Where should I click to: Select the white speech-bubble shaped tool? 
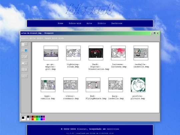click(x=23, y=63)
